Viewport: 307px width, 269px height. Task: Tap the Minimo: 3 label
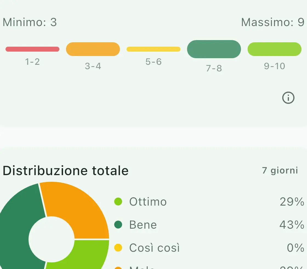30,22
